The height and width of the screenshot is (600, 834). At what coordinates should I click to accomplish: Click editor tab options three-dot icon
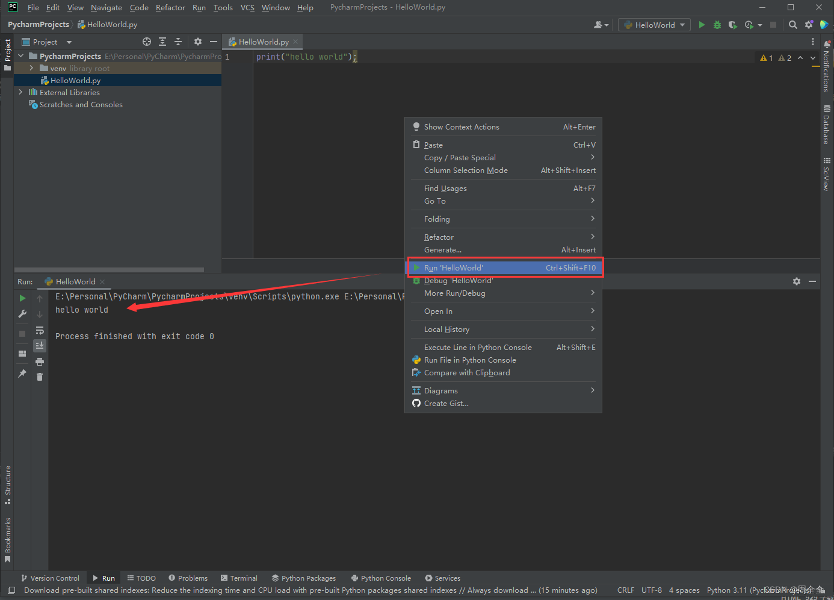(813, 42)
